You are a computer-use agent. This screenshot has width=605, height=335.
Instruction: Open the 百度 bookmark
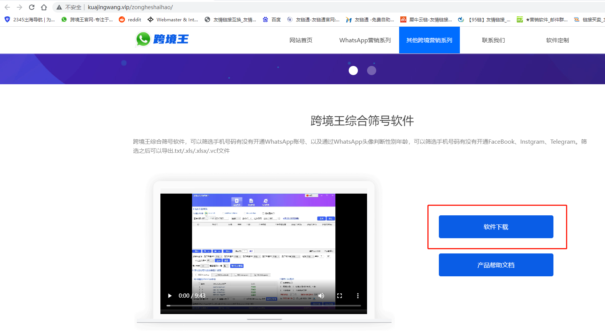(x=272, y=19)
